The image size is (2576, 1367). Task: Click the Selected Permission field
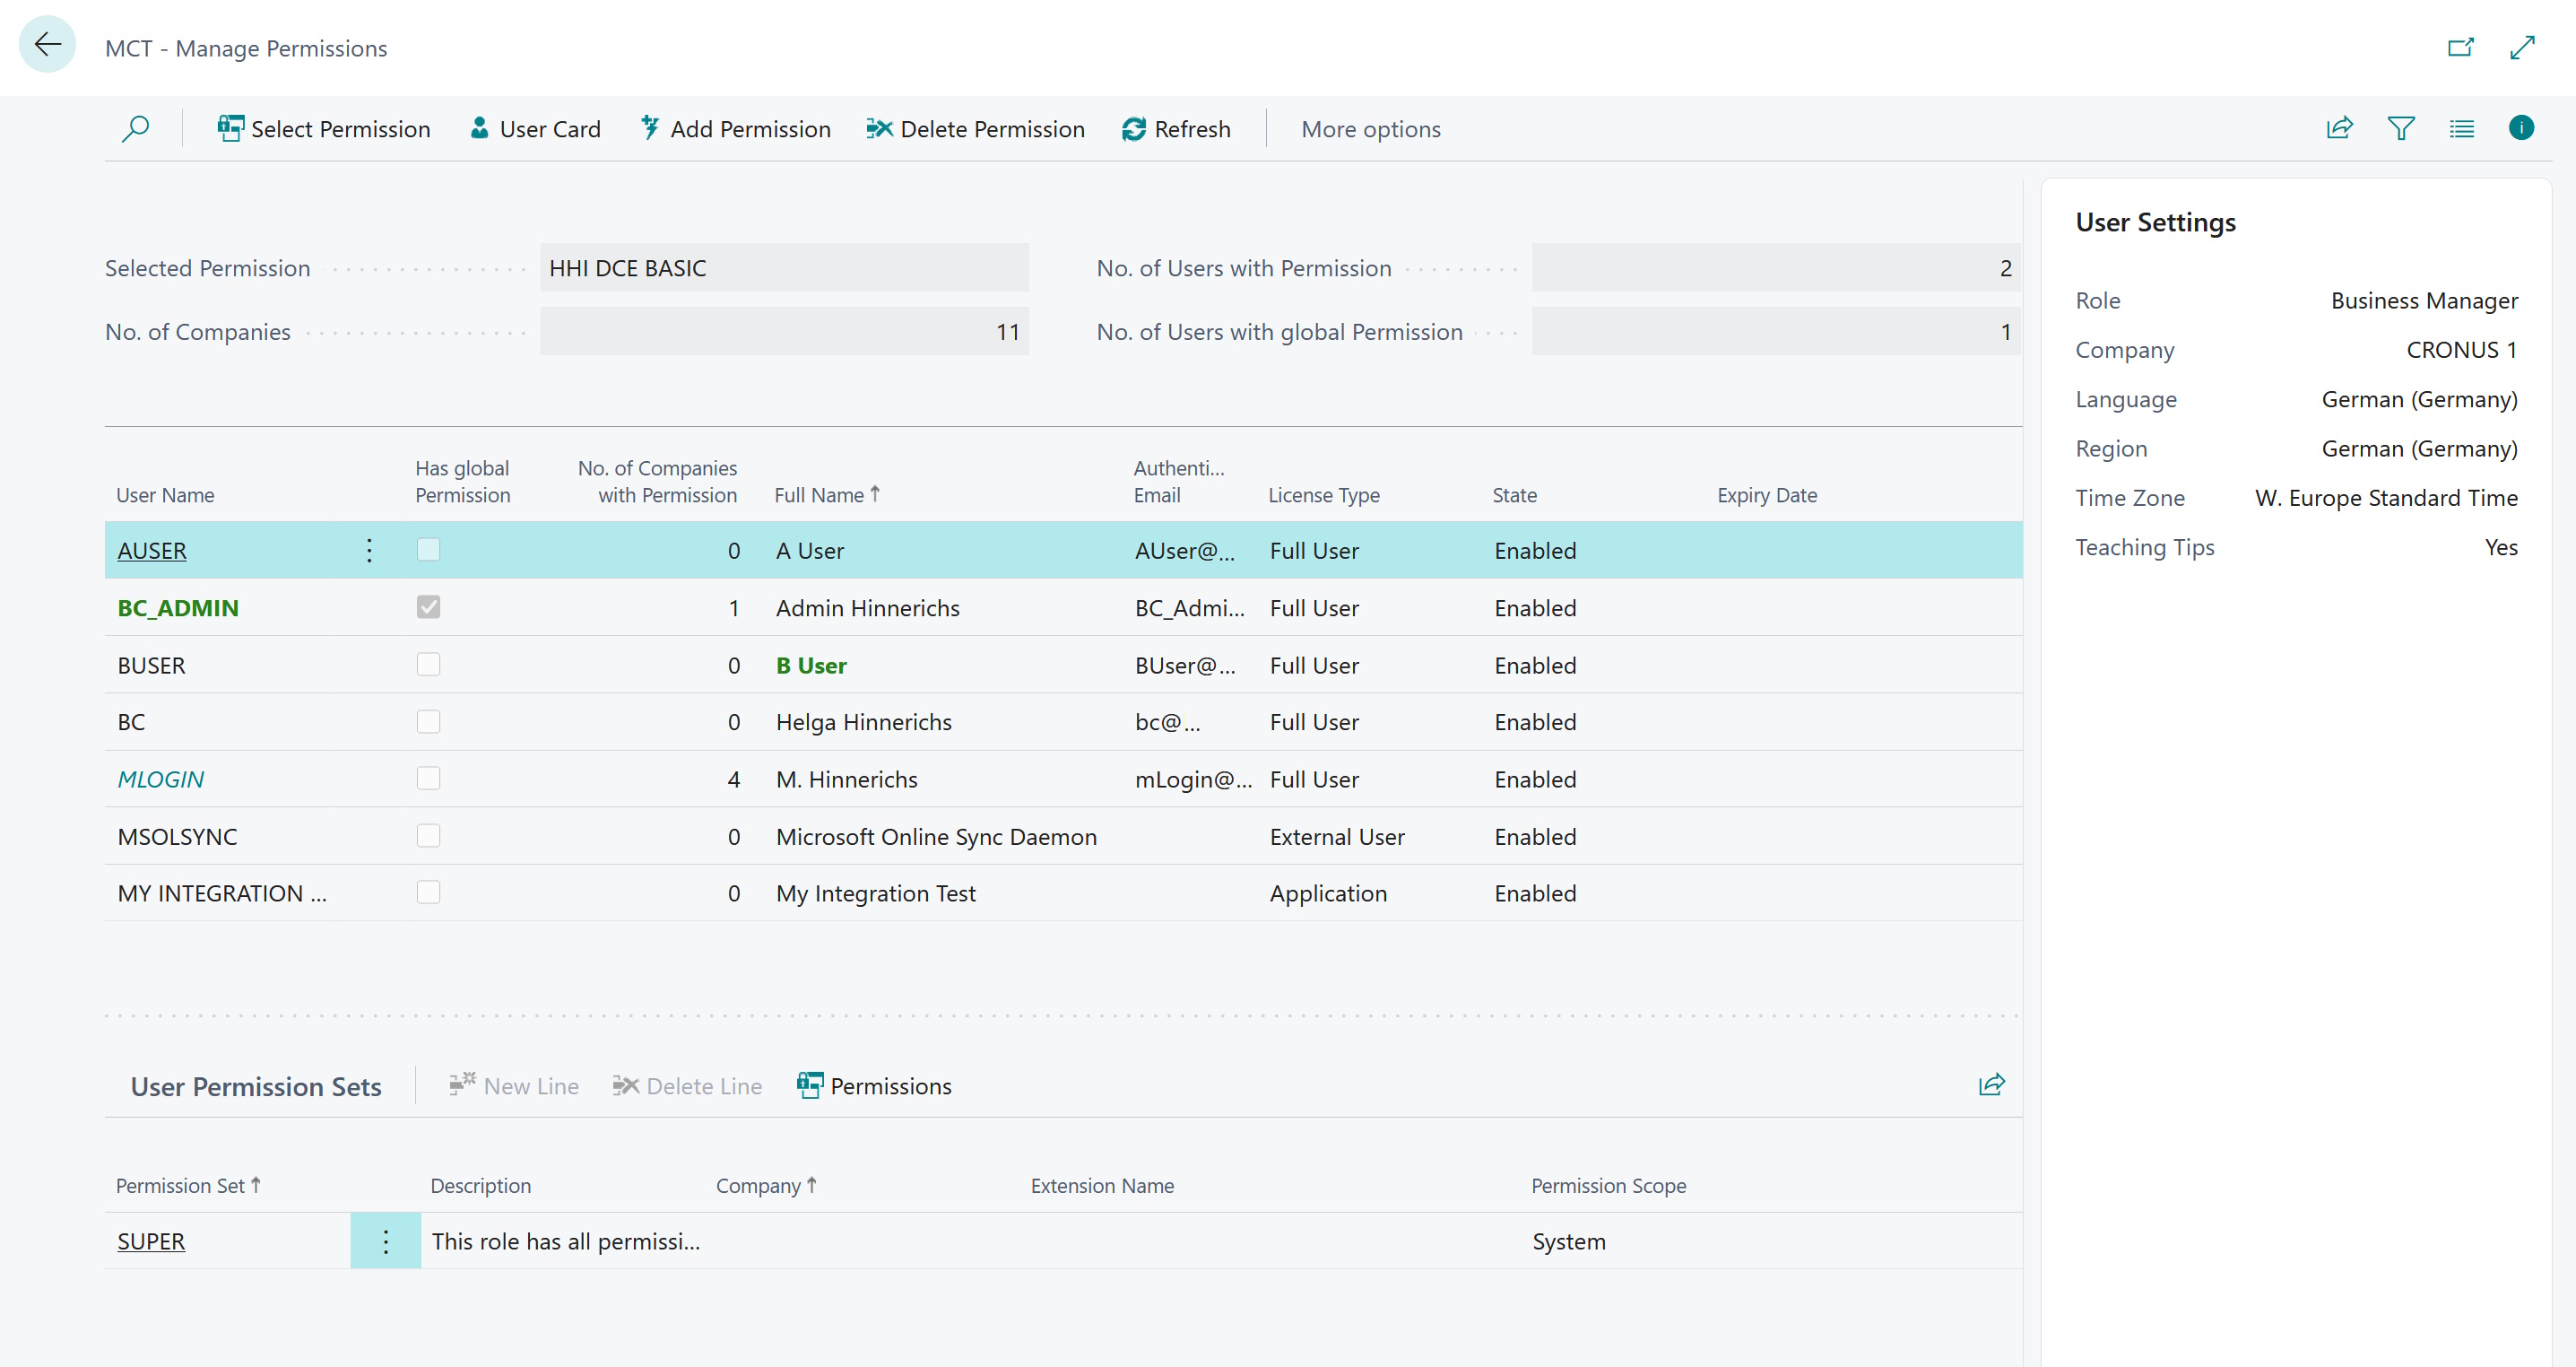(x=784, y=268)
